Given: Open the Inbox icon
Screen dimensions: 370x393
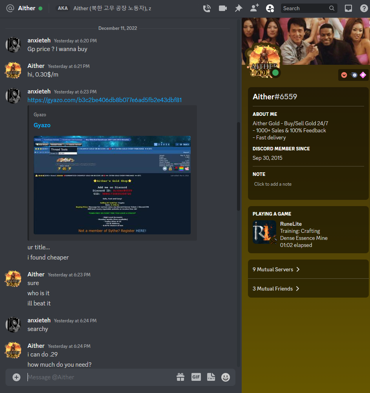Looking at the screenshot, I should click(348, 9).
